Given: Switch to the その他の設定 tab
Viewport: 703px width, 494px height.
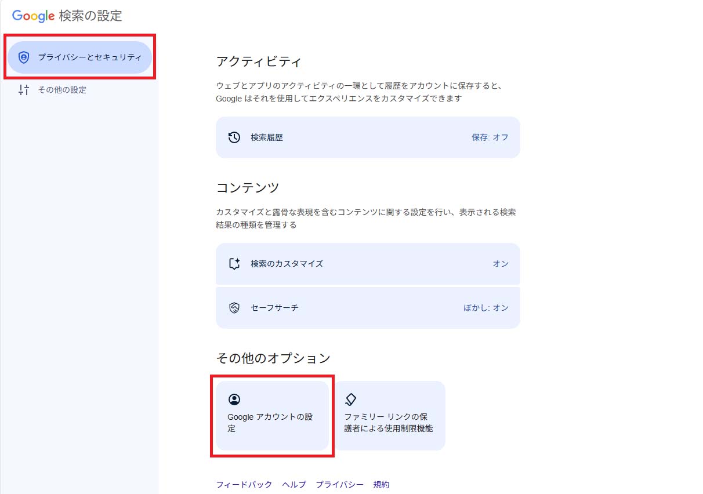Looking at the screenshot, I should [80, 90].
